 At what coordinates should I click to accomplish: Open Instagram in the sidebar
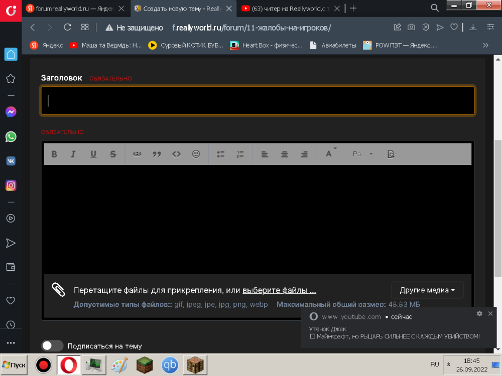(x=11, y=185)
